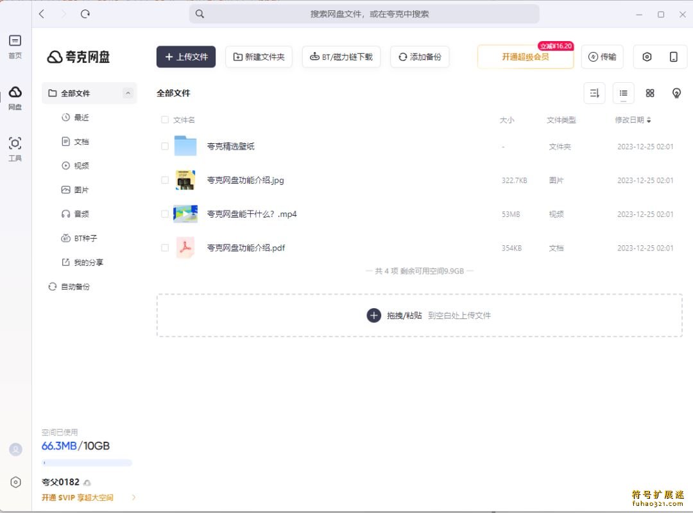Click the PDF icon of 夸克网盘功能介绍.pdf
The width and height of the screenshot is (693, 513).
(x=185, y=248)
